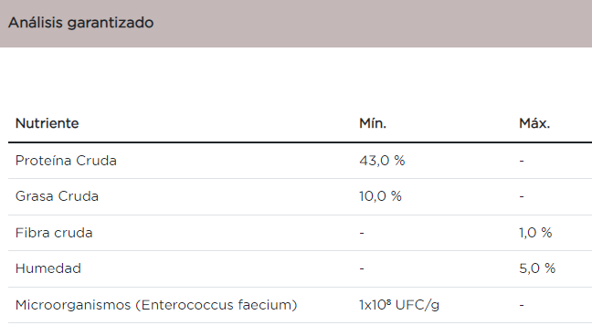
Task: Select the Nutriente column header
Action: point(48,123)
